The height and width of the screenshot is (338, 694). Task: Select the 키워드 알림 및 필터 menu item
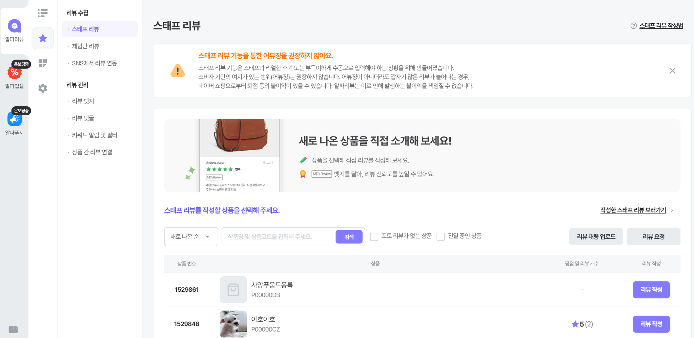[x=95, y=135]
